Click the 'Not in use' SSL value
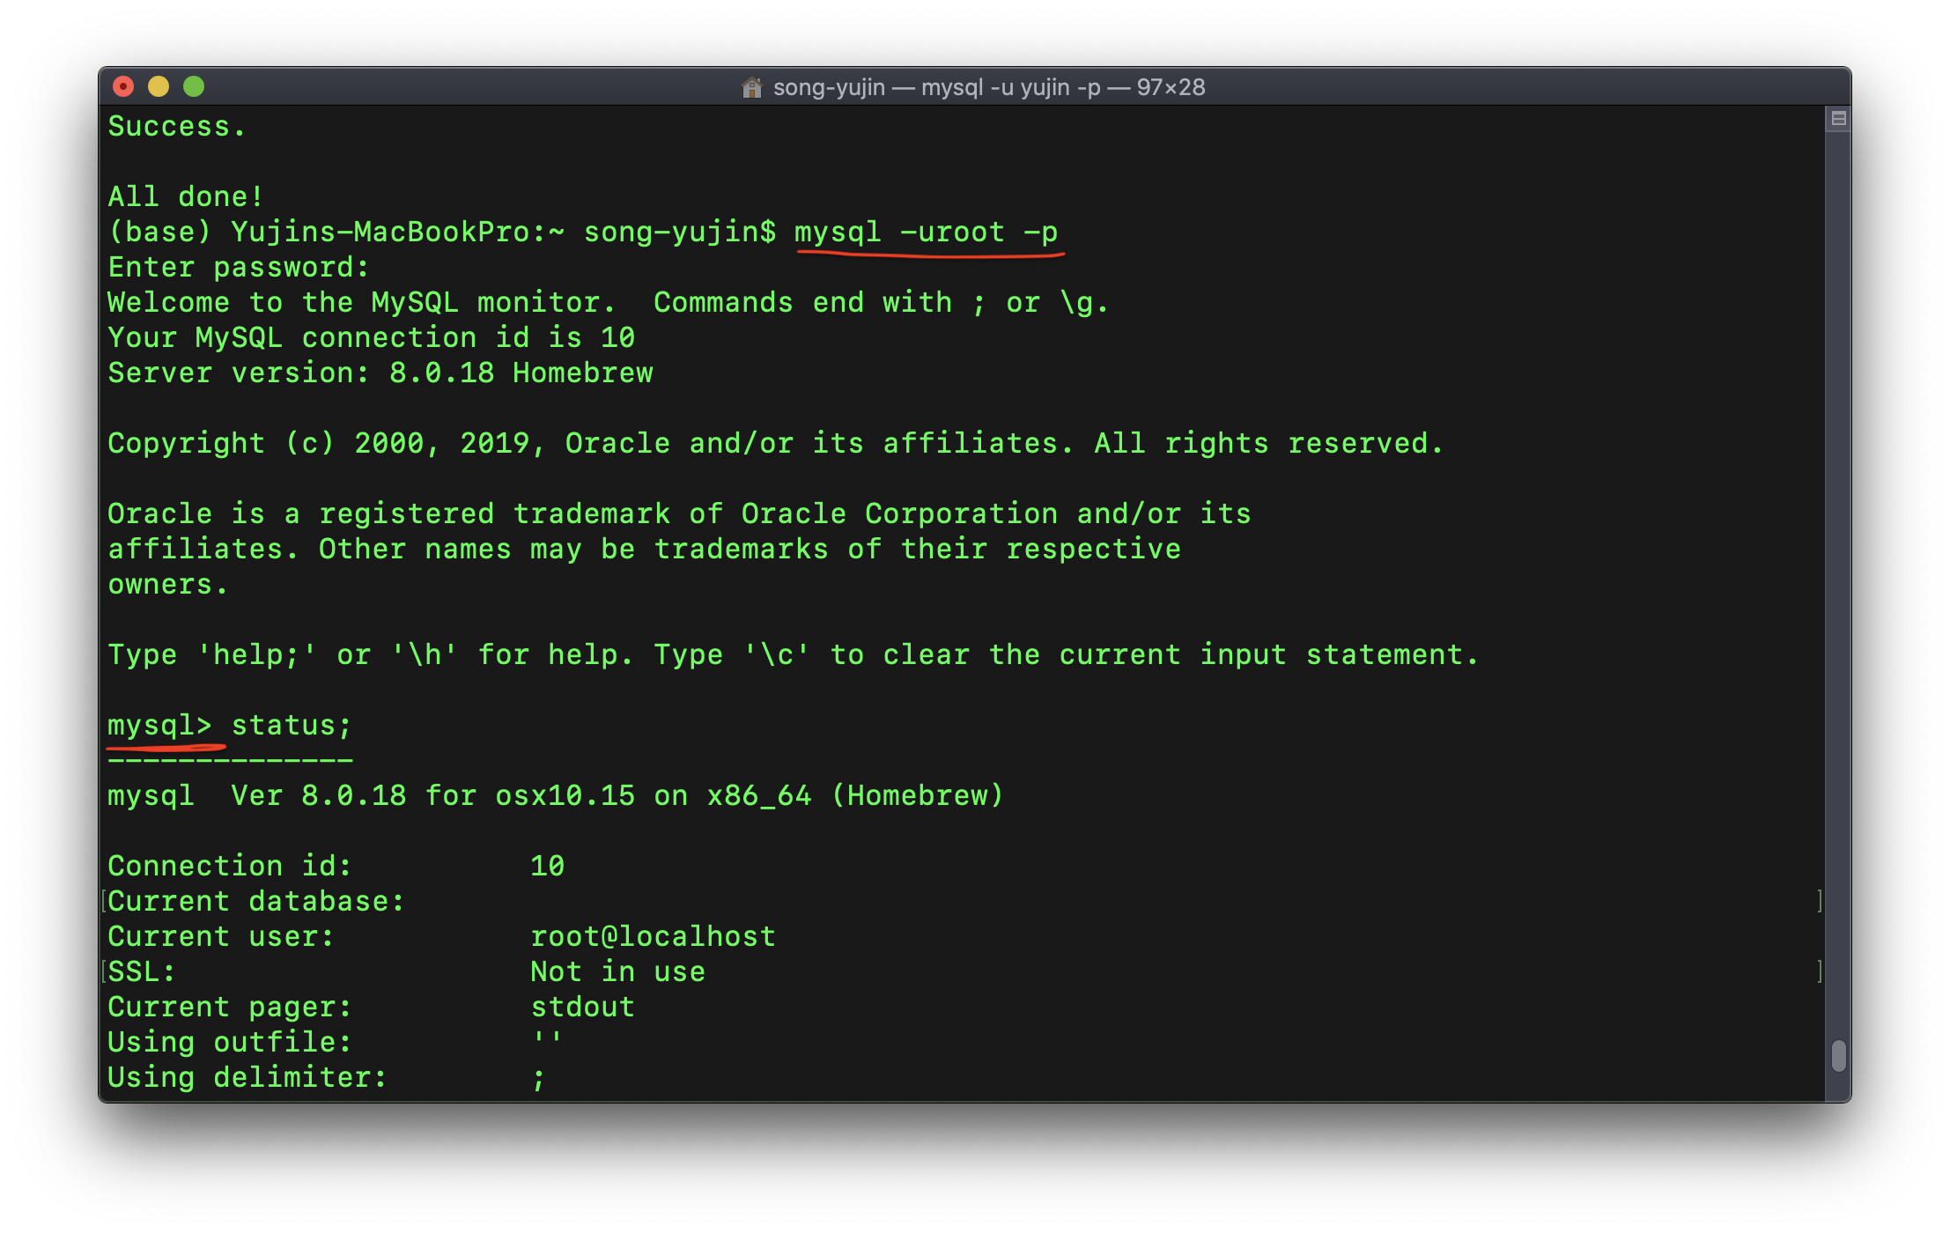This screenshot has height=1233, width=1950. tap(617, 972)
